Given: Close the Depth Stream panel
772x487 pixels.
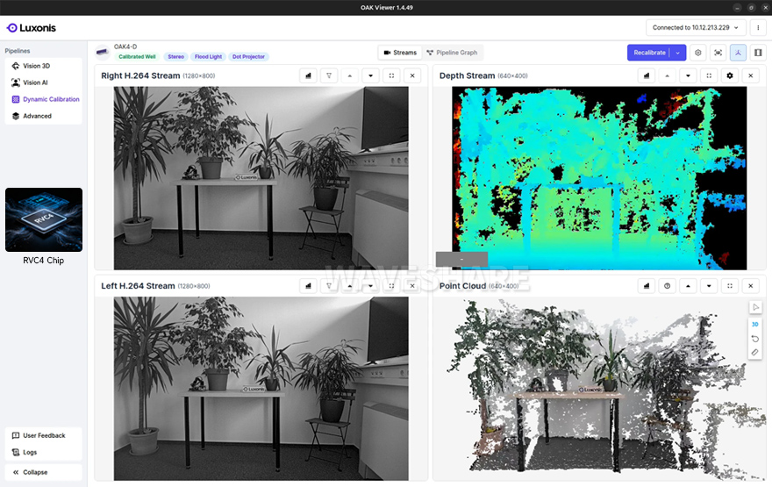Looking at the screenshot, I should (x=751, y=75).
